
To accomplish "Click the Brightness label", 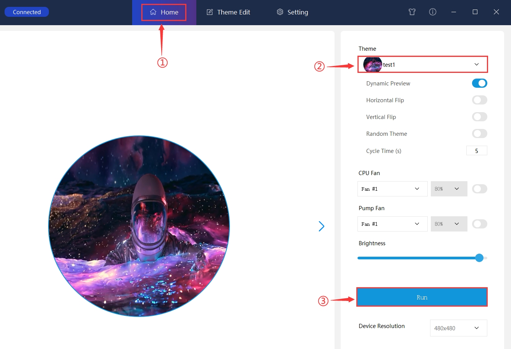I will [x=372, y=243].
